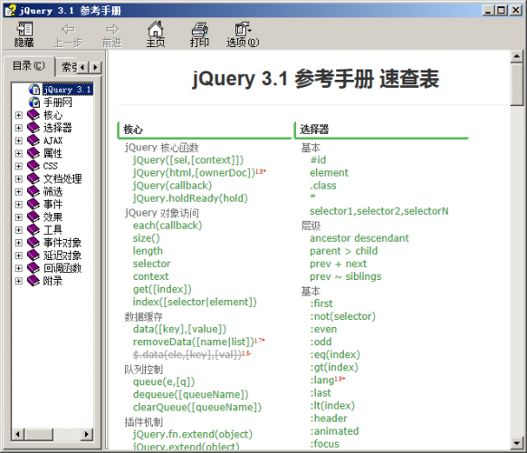Open the jQuery([sel,[context]]) link
Screen dimensions: 527x453
pyautogui.click(x=188, y=160)
